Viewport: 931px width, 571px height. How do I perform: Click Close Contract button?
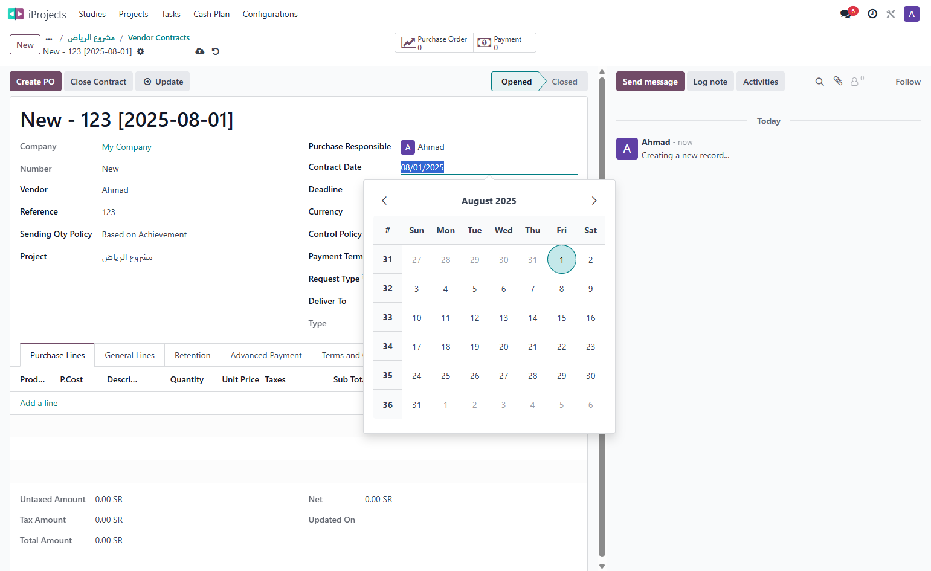click(x=98, y=82)
